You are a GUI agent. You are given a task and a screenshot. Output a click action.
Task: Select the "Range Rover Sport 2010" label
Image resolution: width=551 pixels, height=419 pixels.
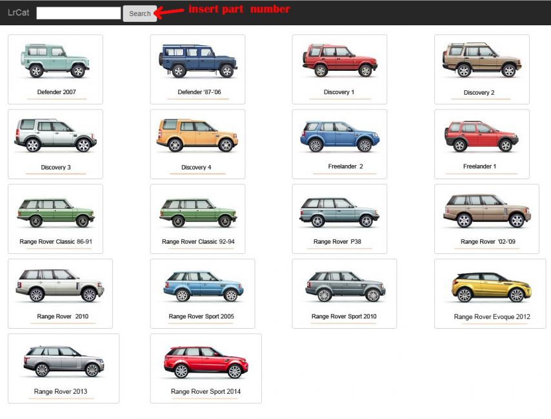(x=344, y=317)
